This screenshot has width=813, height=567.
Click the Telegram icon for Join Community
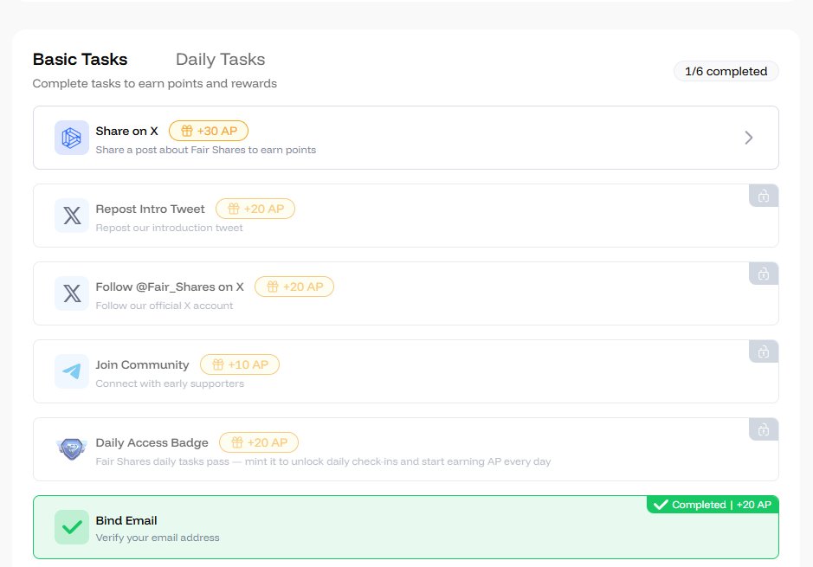click(72, 371)
